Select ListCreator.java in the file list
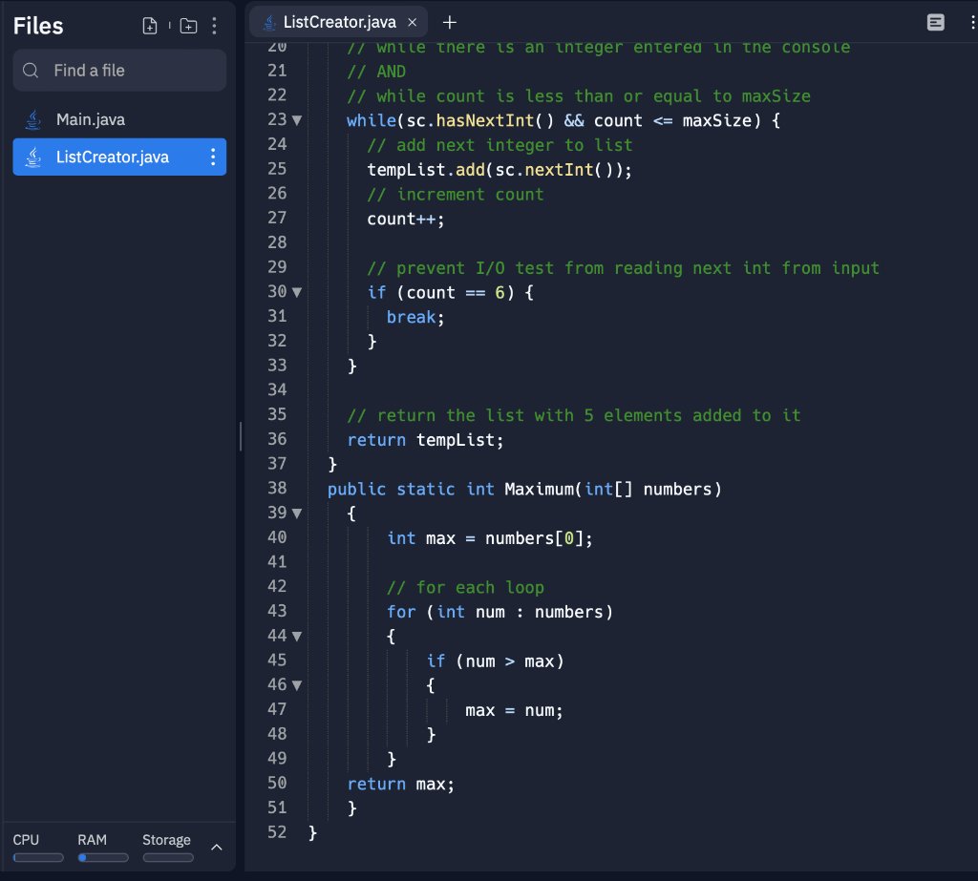Screen dimensions: 978x881 pos(119,157)
